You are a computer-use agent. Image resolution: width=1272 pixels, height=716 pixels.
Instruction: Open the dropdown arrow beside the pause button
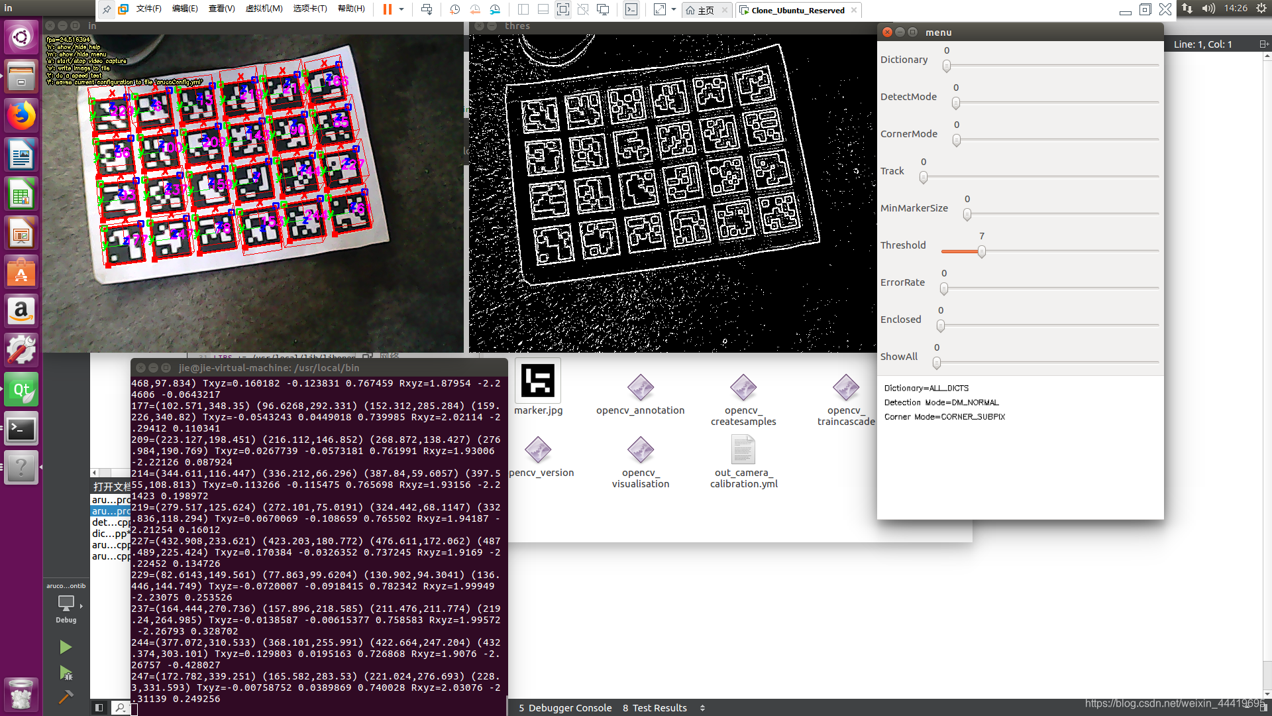pyautogui.click(x=401, y=9)
